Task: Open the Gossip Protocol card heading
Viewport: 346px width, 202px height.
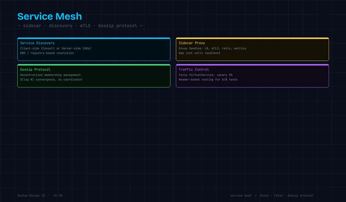Action: point(35,70)
